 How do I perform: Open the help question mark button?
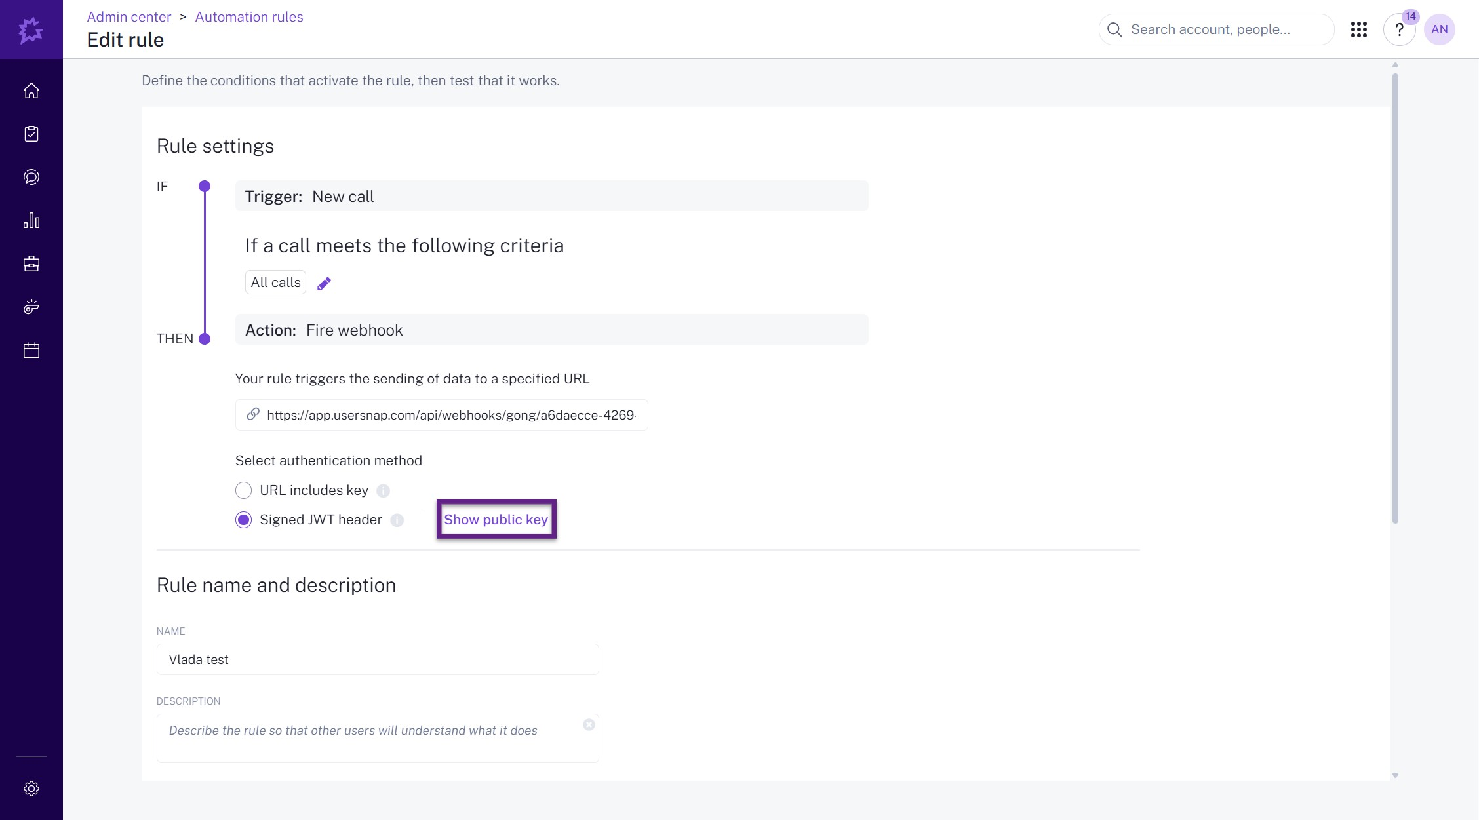1399,29
